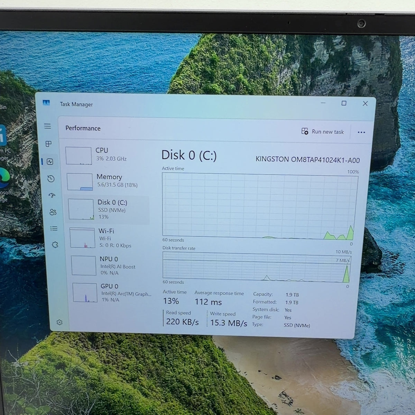Go to the Processes page icon
The width and height of the screenshot is (415, 415).
click(49, 144)
